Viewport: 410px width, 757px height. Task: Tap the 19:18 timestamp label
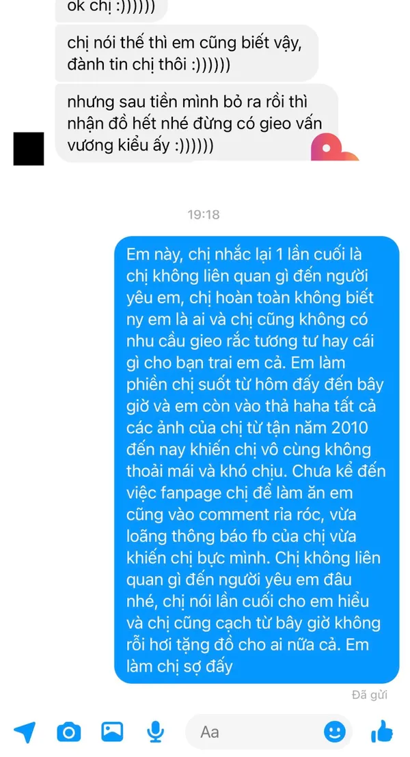(x=204, y=215)
